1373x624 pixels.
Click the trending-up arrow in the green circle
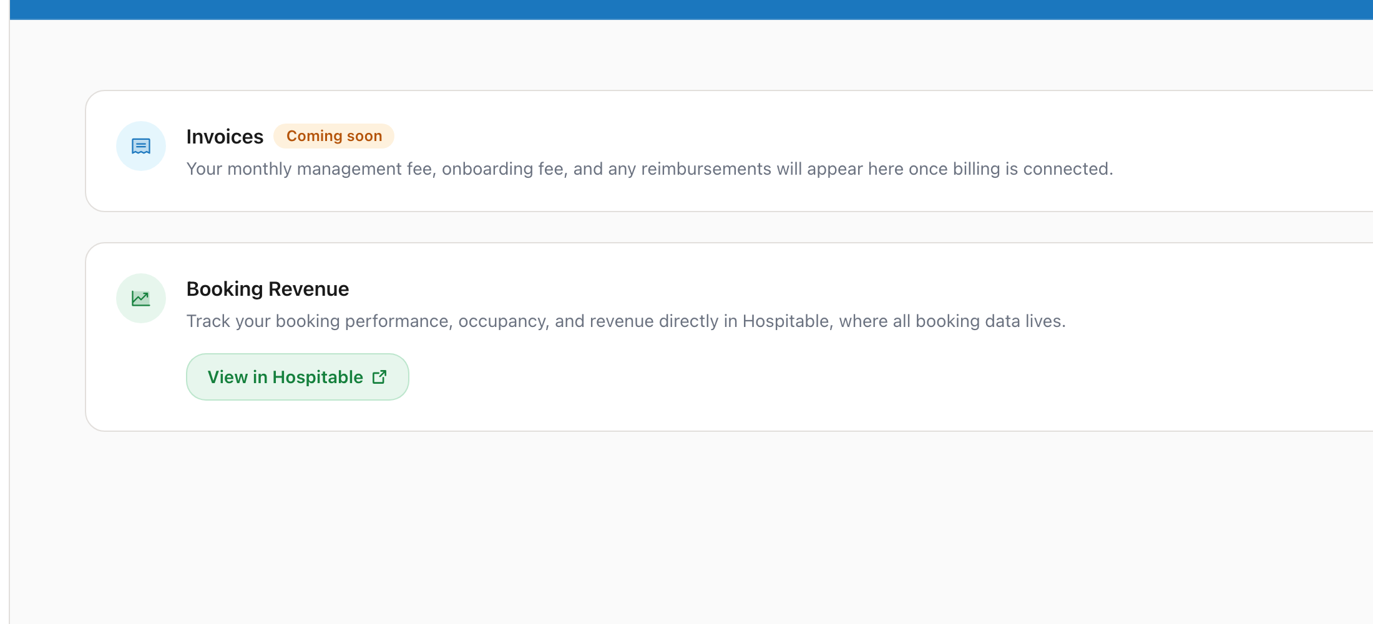(x=140, y=298)
